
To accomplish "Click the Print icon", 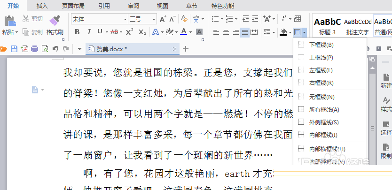I will [34, 49].
